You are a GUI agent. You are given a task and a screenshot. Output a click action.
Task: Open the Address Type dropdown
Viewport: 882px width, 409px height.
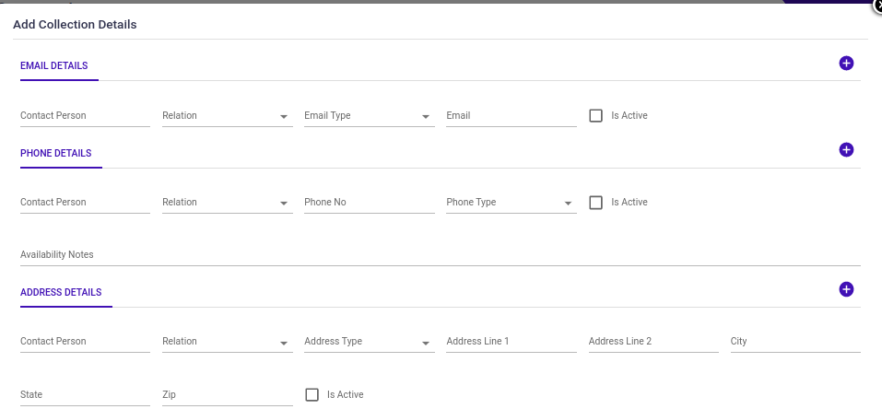369,342
